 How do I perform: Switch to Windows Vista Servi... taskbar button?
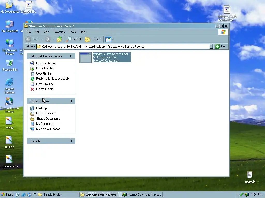(x=100, y=195)
